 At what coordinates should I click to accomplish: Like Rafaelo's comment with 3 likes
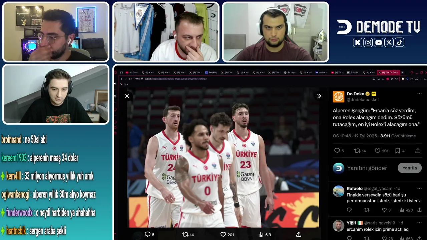point(386,210)
